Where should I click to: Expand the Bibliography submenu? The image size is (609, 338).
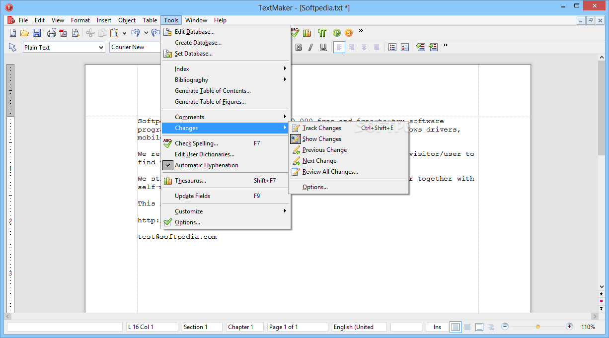[226, 80]
